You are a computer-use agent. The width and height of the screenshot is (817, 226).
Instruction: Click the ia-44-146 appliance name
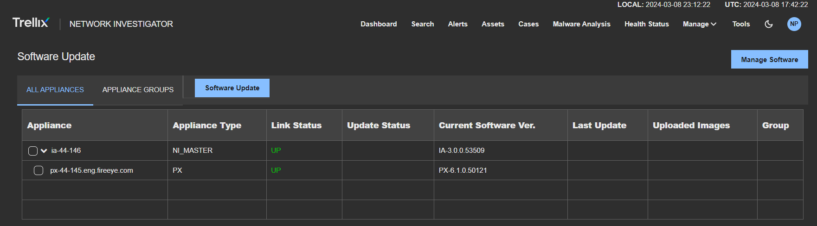(x=66, y=151)
